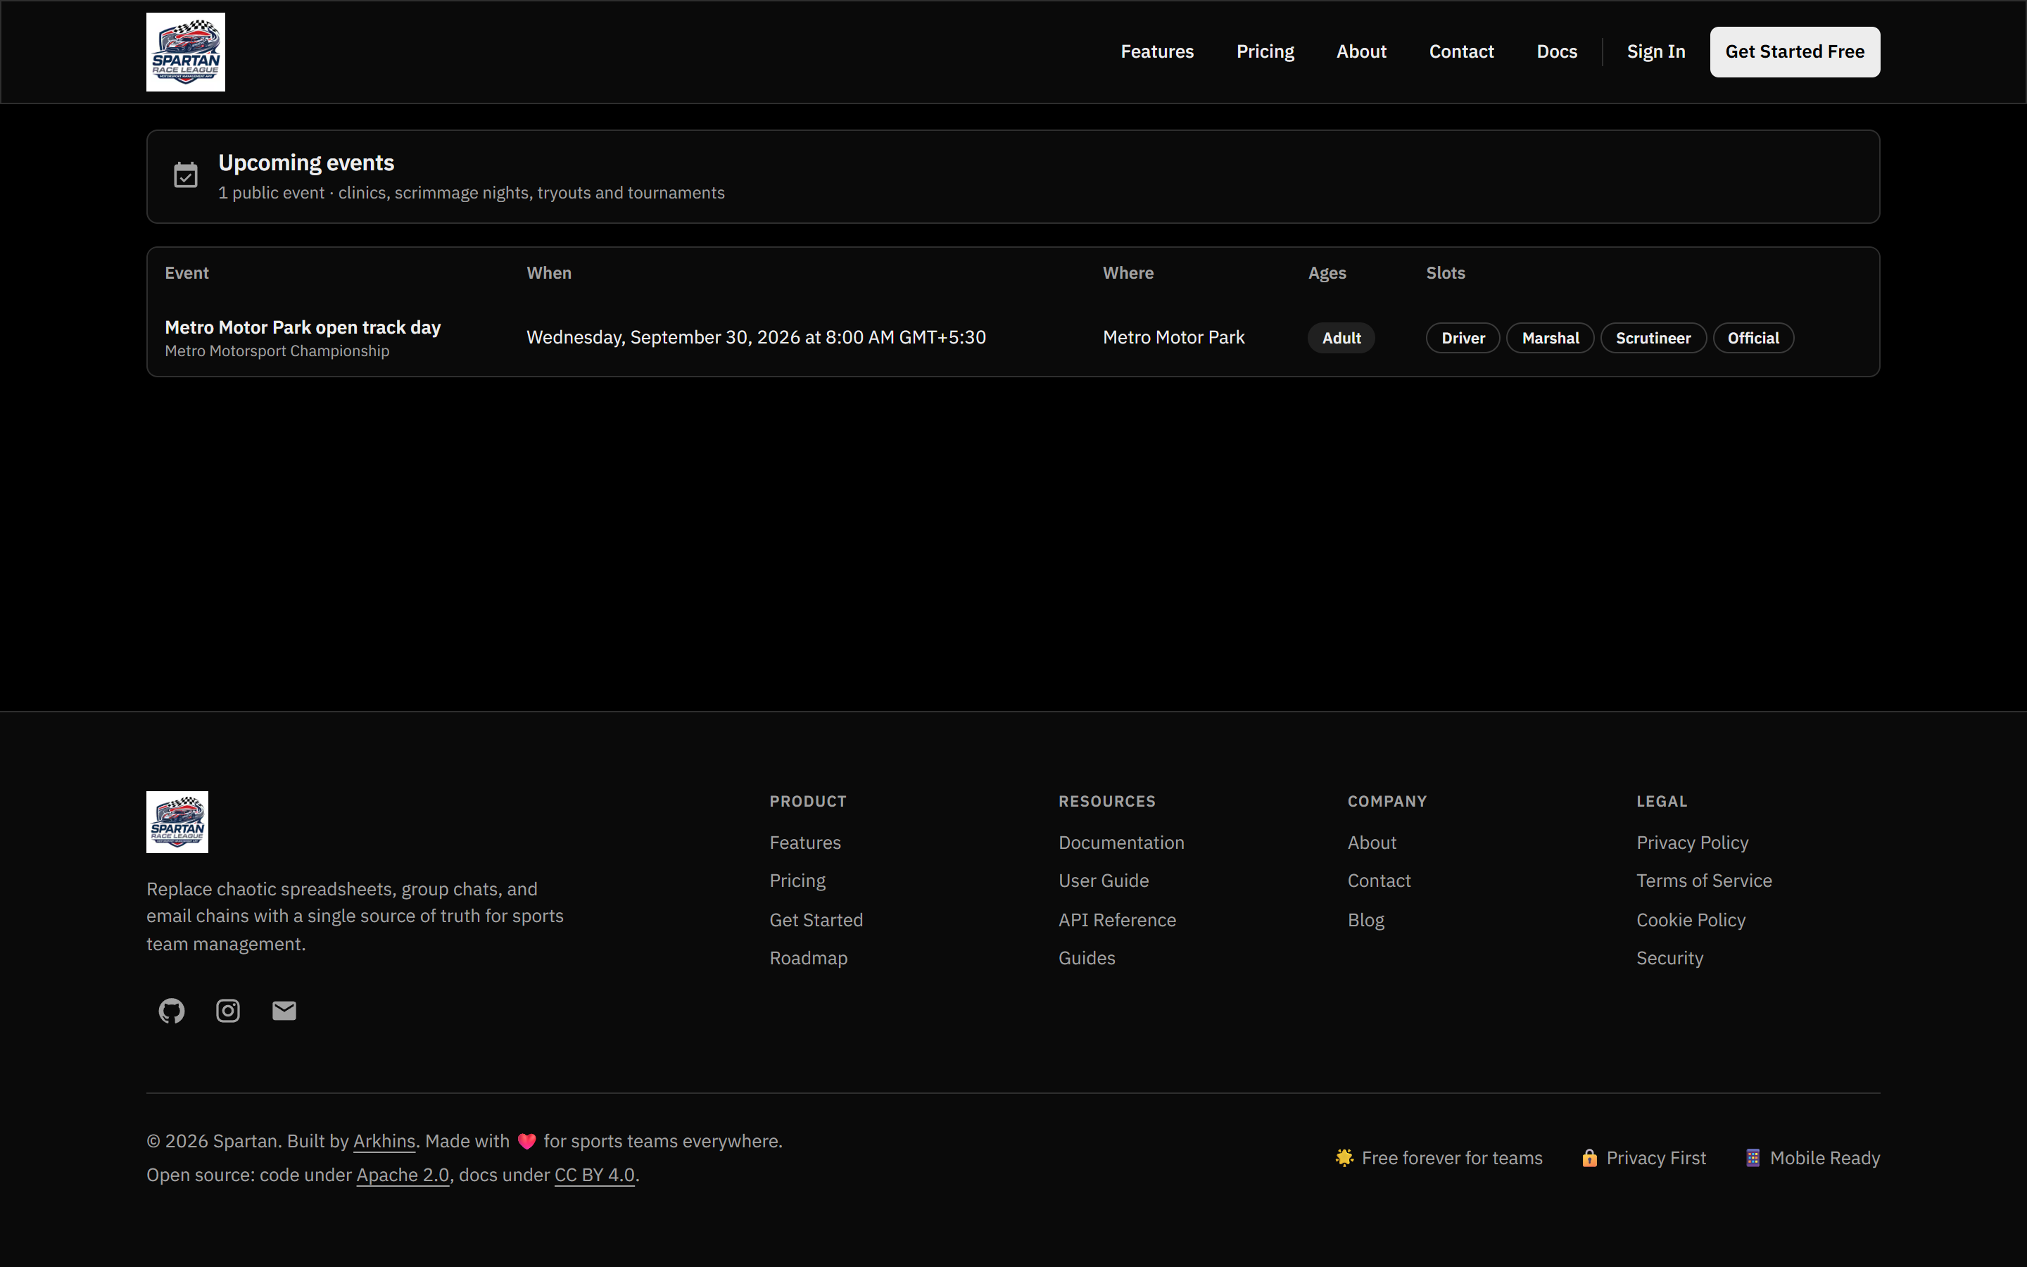2027x1267 pixels.
Task: Open Contact link in footer Company column
Action: click(x=1379, y=881)
